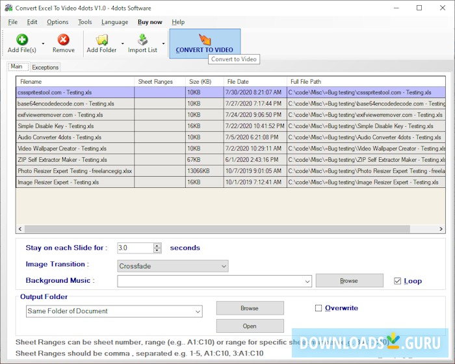Open the Output Folder combo box
Viewport: 455px width, 364px height.
click(114, 311)
